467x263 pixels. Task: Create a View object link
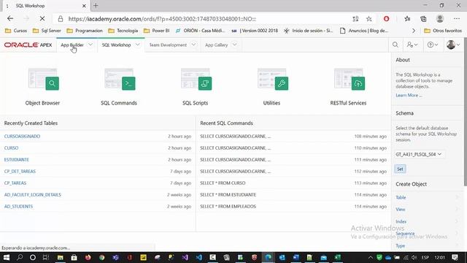(401, 210)
